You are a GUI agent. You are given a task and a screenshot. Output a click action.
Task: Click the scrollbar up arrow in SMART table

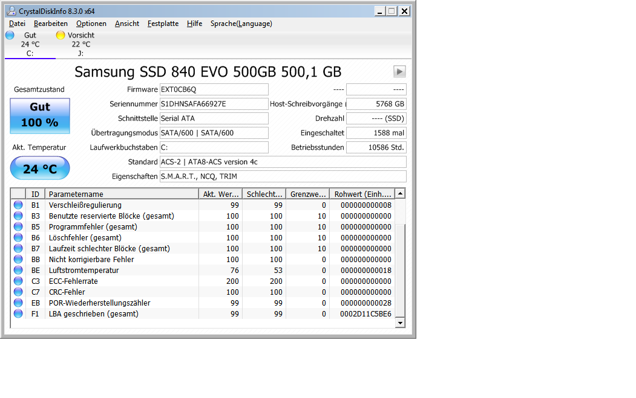[x=401, y=193]
